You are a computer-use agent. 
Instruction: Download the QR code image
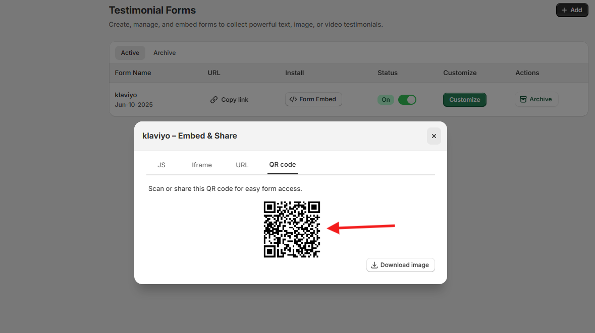click(x=400, y=265)
